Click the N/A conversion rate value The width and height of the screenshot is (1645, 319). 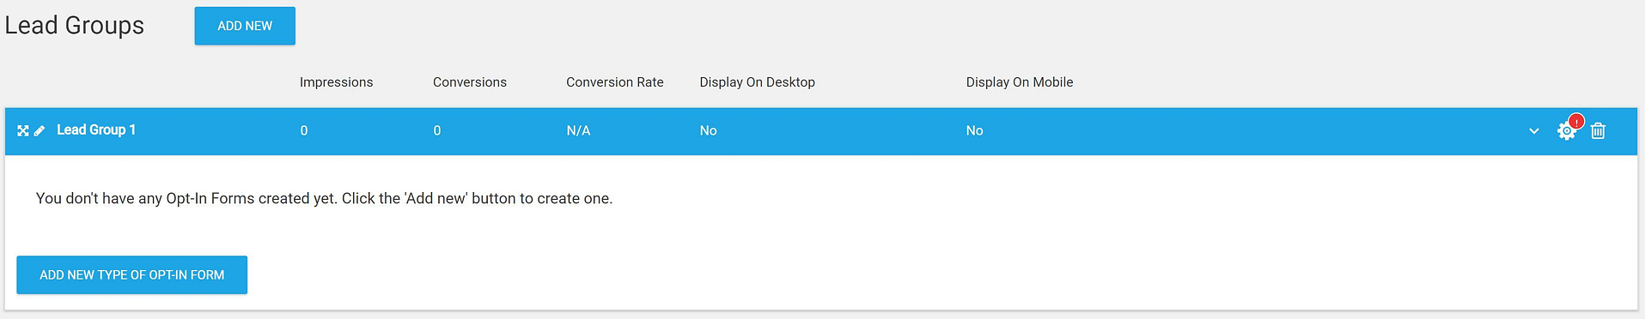pos(578,130)
